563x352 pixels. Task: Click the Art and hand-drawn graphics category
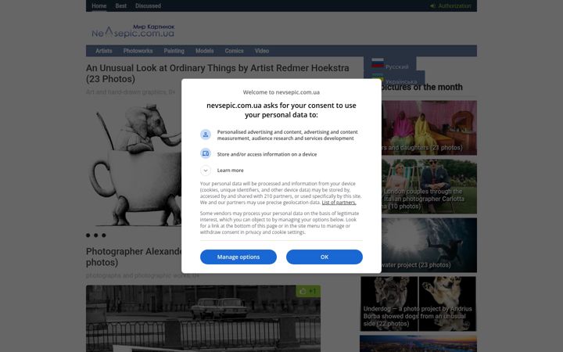(131, 92)
